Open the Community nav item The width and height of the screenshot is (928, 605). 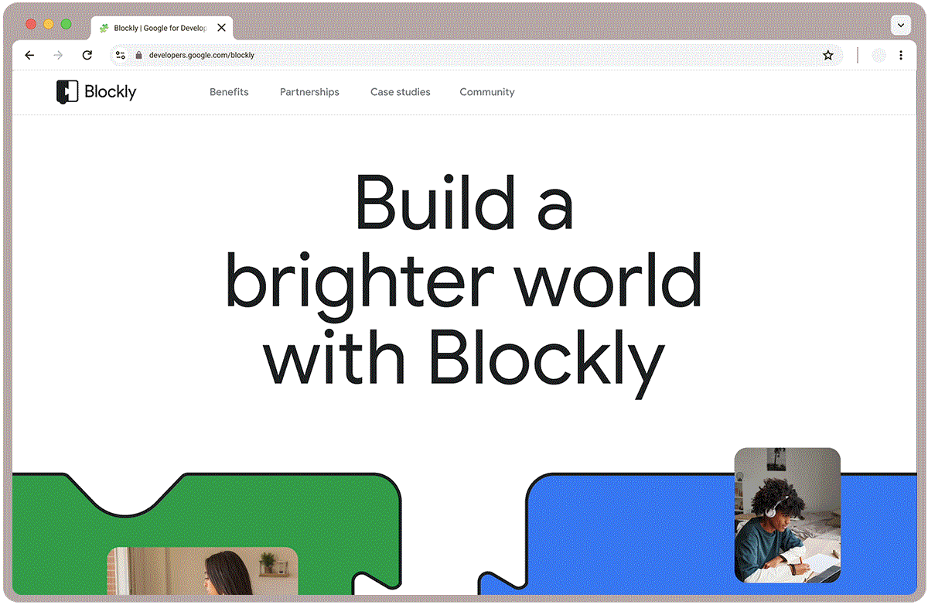coord(487,92)
